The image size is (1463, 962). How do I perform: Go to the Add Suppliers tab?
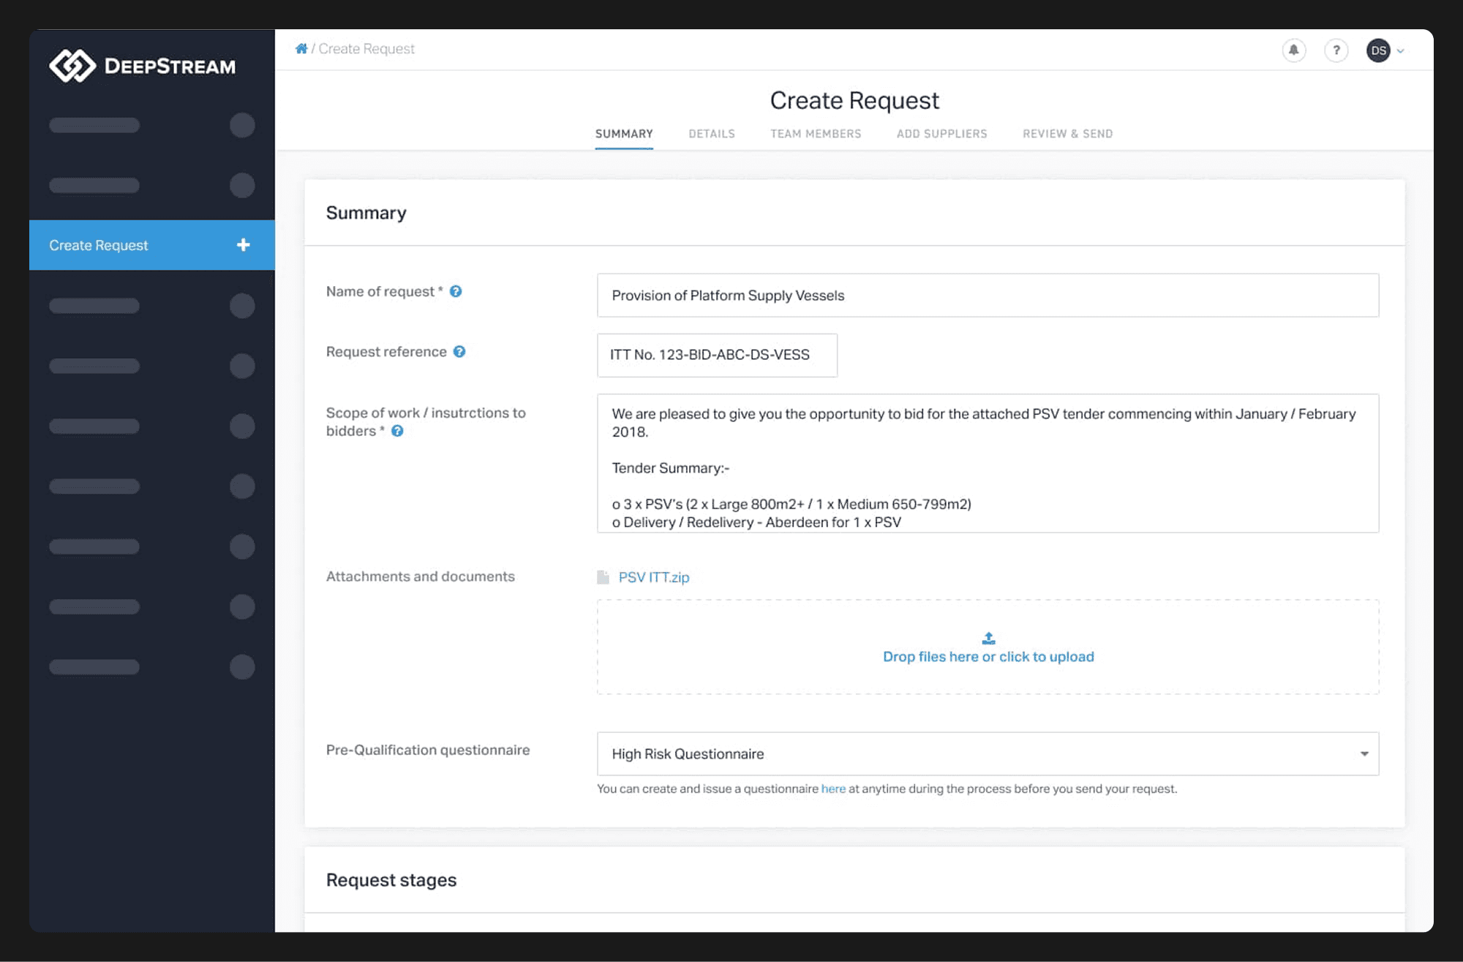[x=942, y=134]
